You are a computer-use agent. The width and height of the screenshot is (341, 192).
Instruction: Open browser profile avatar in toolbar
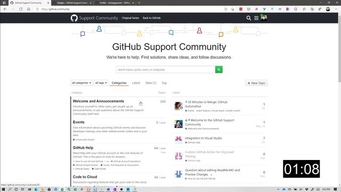(328, 9)
